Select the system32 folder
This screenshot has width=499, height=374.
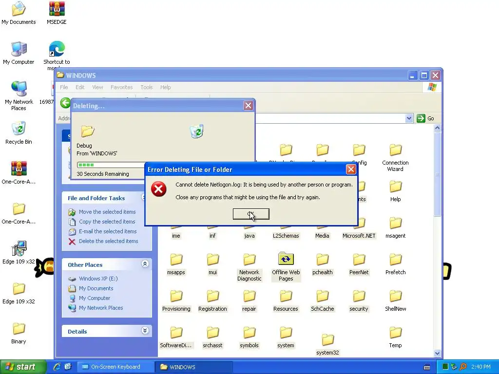pos(327,344)
